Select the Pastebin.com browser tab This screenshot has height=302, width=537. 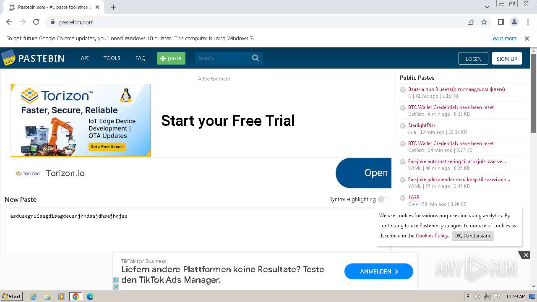tap(54, 7)
